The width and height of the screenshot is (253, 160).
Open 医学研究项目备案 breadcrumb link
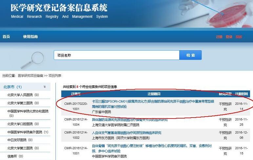point(30,75)
